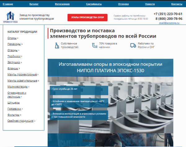
Task: Click the factory icon beside Собственное производство
Action: [x=57, y=46]
